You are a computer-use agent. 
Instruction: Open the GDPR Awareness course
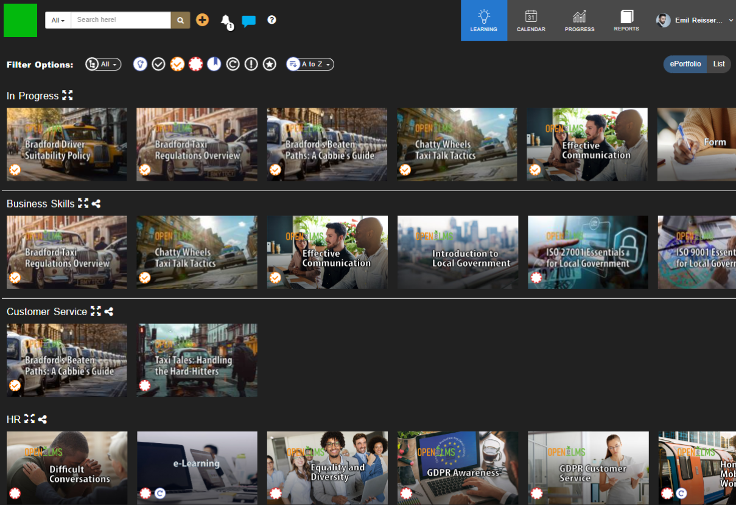coord(458,468)
